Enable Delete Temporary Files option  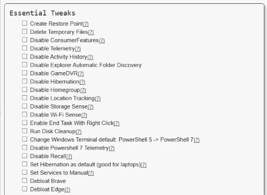tap(25, 32)
